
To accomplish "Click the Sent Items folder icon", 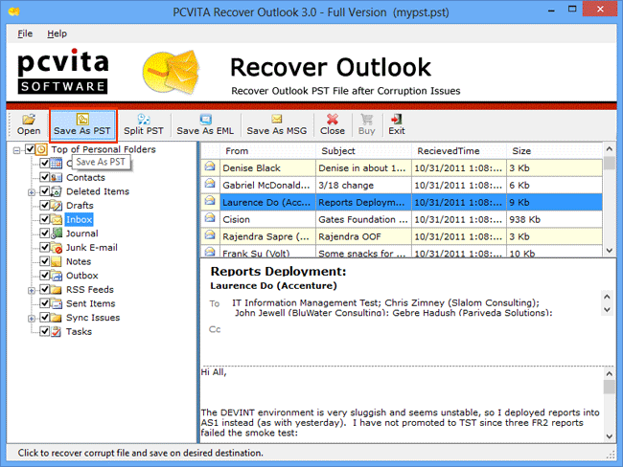I will (57, 303).
